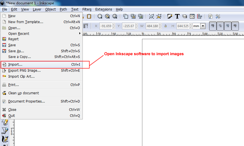
Task: Select the Calligraphy tool in toolbox
Action: (x=5, y=139)
